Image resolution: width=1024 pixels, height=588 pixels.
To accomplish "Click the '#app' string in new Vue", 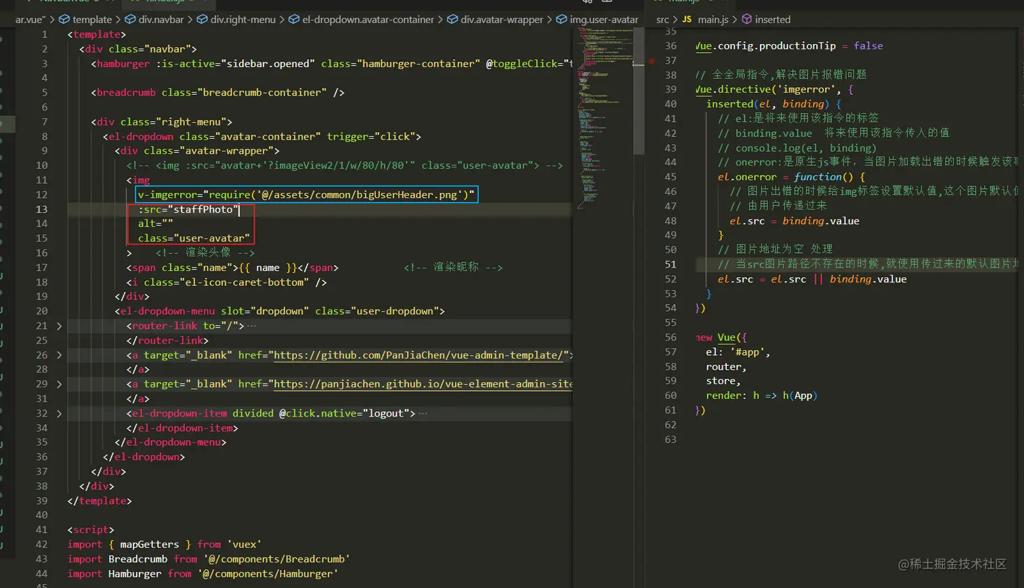I will [747, 352].
